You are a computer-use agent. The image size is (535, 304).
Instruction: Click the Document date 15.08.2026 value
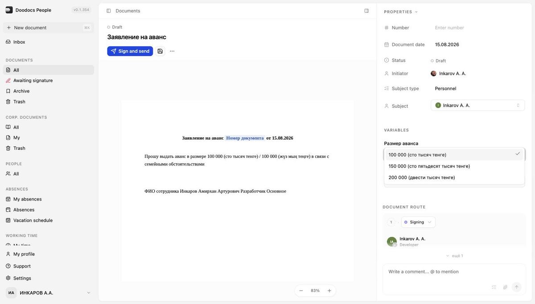click(447, 44)
